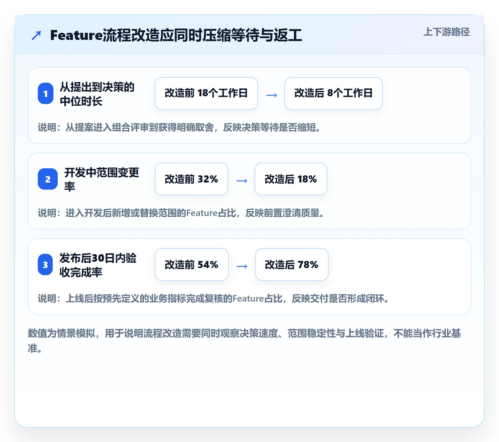
Task: Select the footnote starting with 数值为情景模拟
Action: 245,340
